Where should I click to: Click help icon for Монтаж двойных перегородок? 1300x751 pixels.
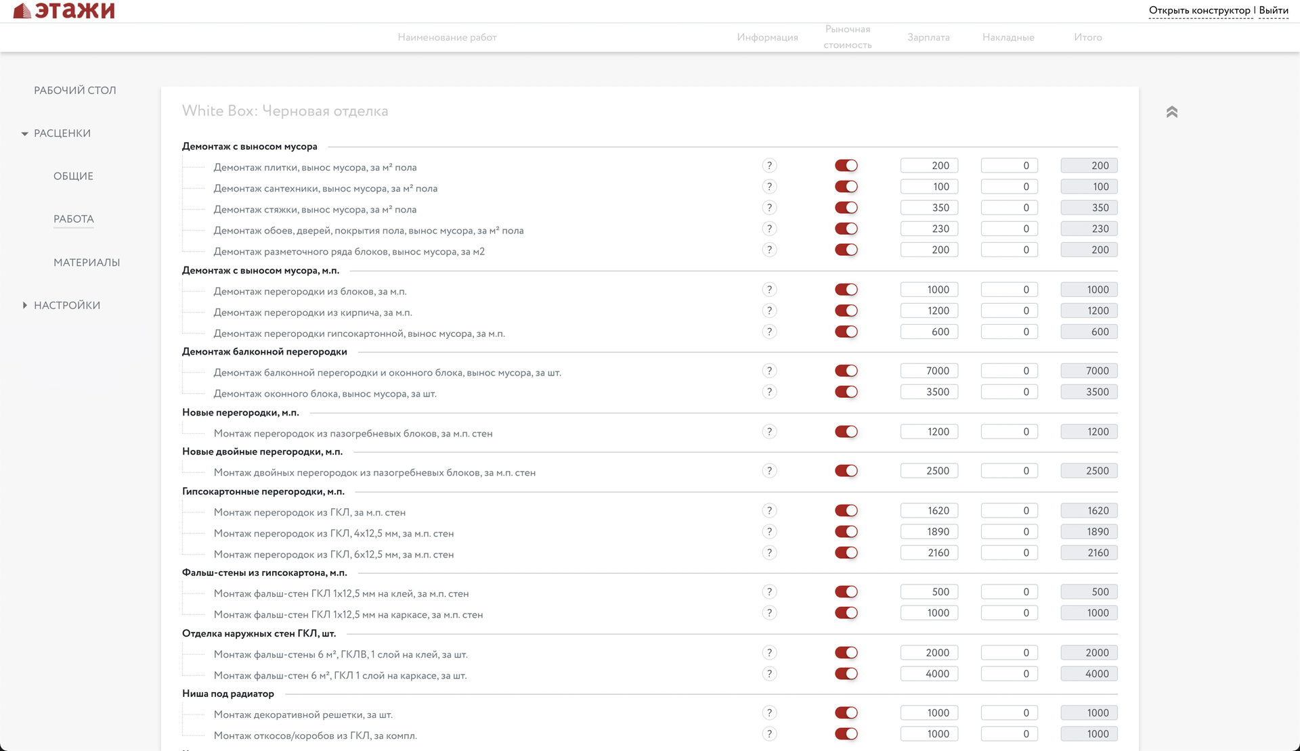tap(769, 471)
